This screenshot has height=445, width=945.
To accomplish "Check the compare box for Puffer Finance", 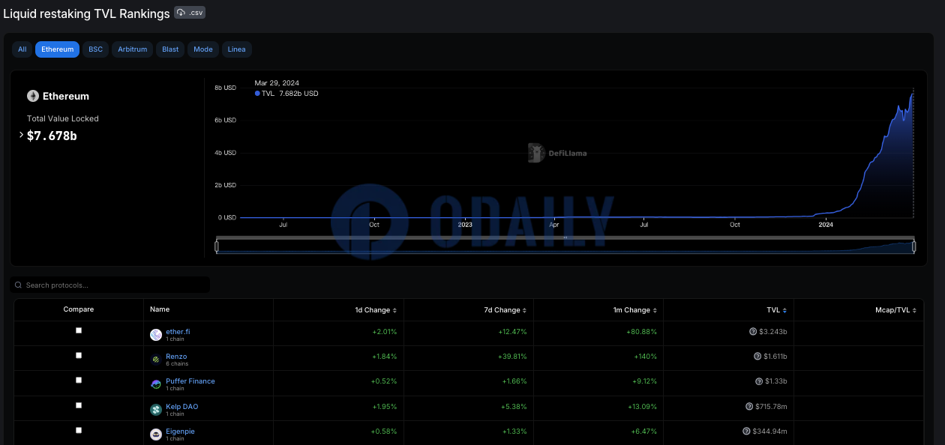I will pos(79,380).
